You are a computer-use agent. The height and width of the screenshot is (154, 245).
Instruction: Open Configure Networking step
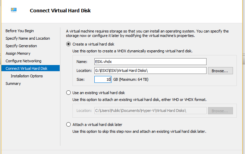point(23,61)
